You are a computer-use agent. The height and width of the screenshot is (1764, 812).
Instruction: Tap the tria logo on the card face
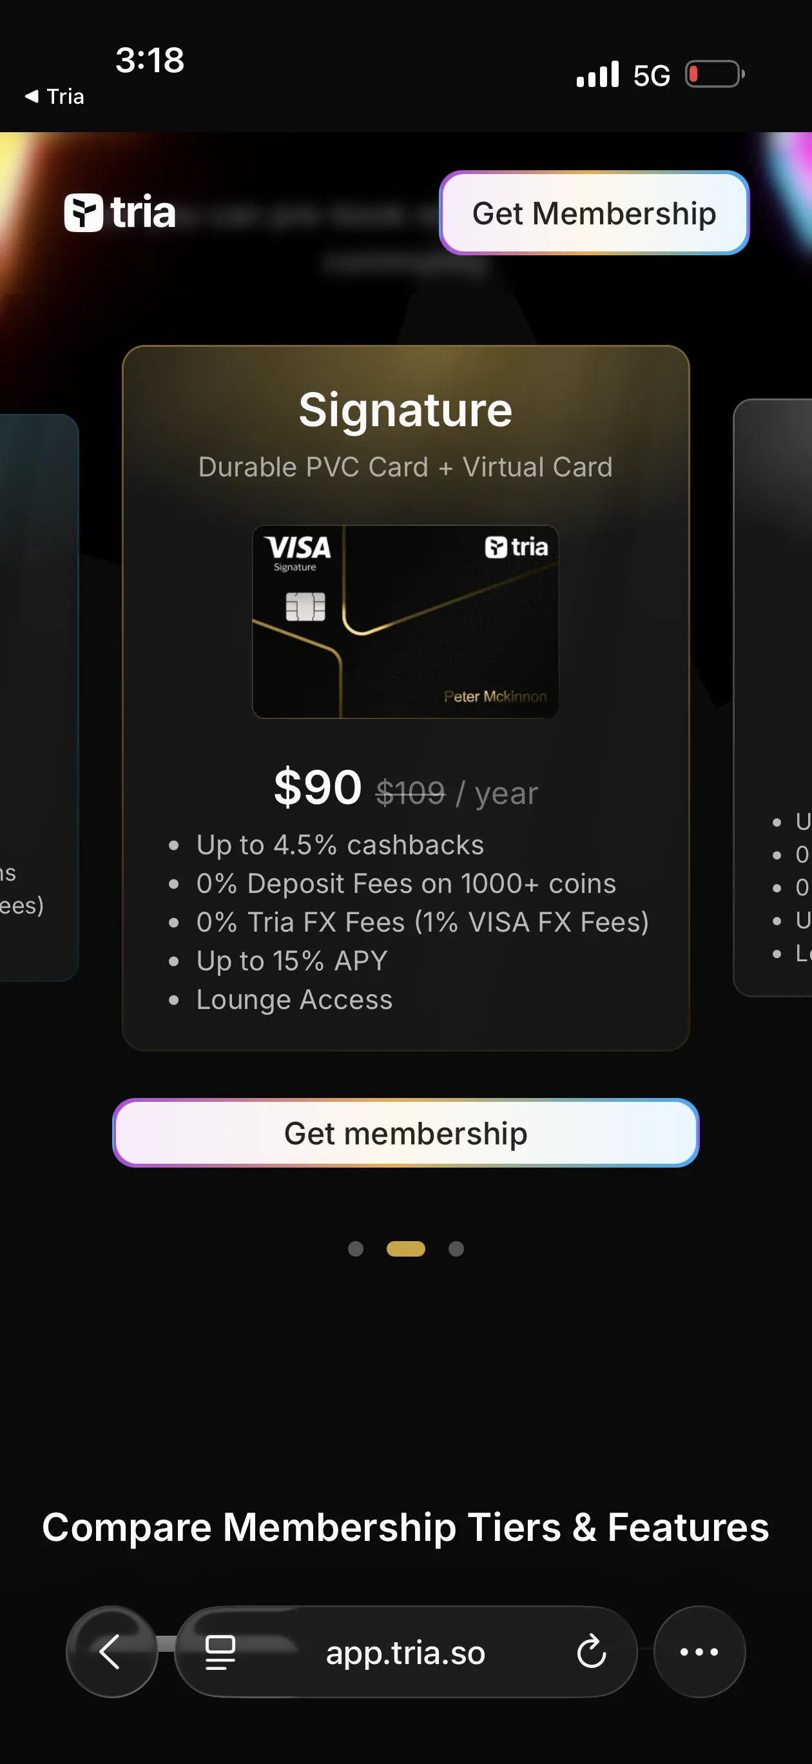point(517,548)
